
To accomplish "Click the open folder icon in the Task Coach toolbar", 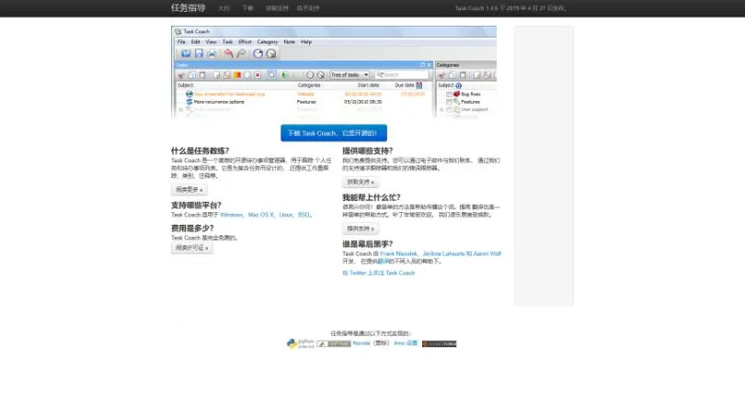I will point(186,53).
